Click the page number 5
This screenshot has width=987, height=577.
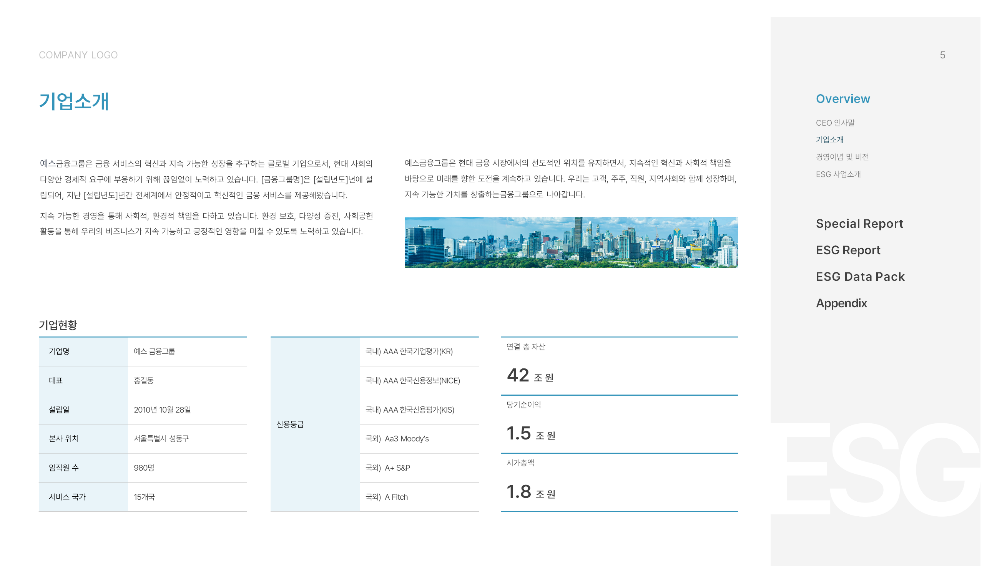click(x=942, y=55)
